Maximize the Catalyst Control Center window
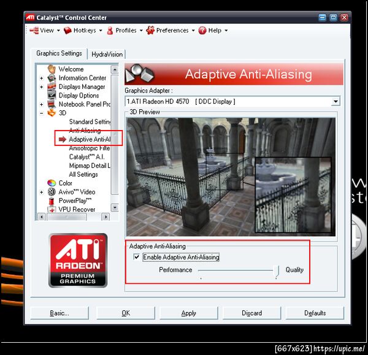The height and width of the screenshot is (355, 368). pyautogui.click(x=333, y=17)
